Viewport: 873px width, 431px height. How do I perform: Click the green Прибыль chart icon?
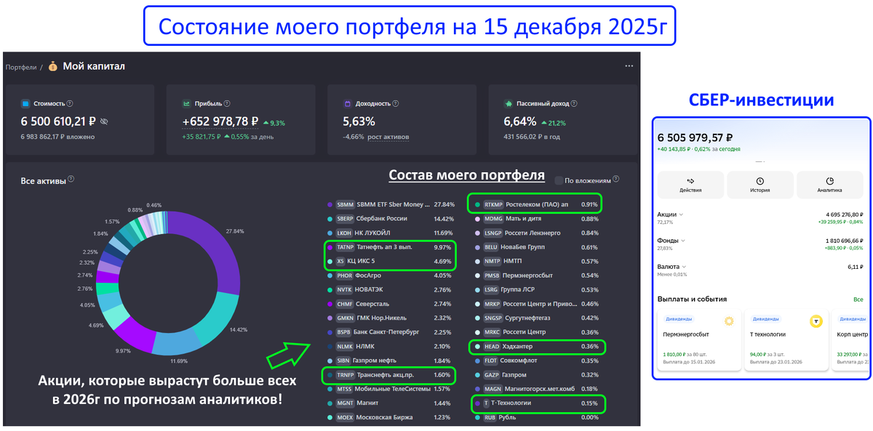187,104
